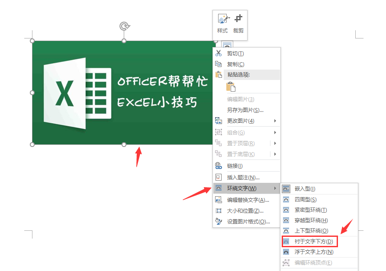
Task: Click the Link (链接) globe icon
Action: click(x=219, y=166)
